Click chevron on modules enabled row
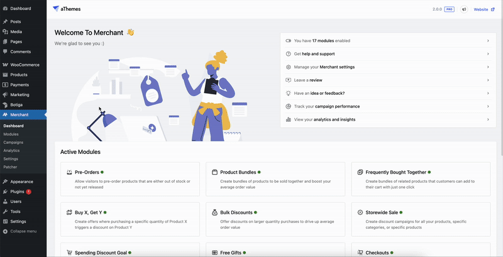Viewport: 503px width, 257px height. 488,41
